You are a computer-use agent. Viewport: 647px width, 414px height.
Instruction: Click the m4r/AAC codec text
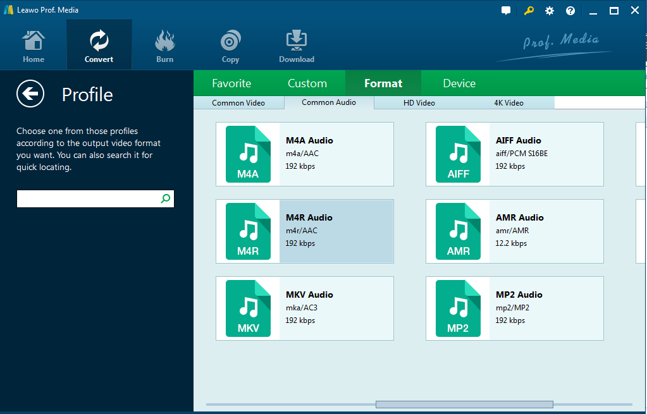(301, 231)
